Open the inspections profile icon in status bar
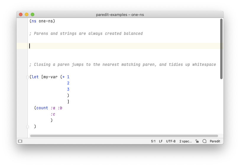This screenshot has width=240, height=166. [204, 141]
